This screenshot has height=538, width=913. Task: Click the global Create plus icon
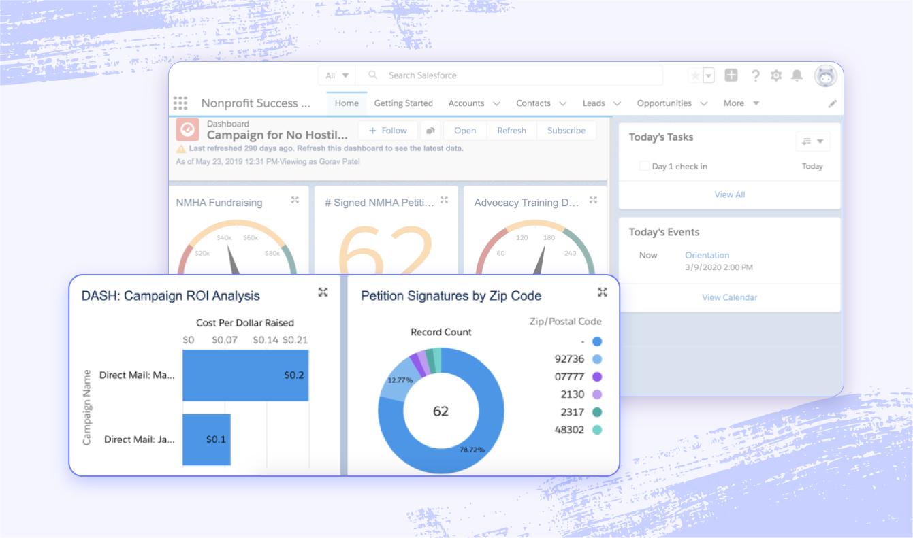click(731, 75)
